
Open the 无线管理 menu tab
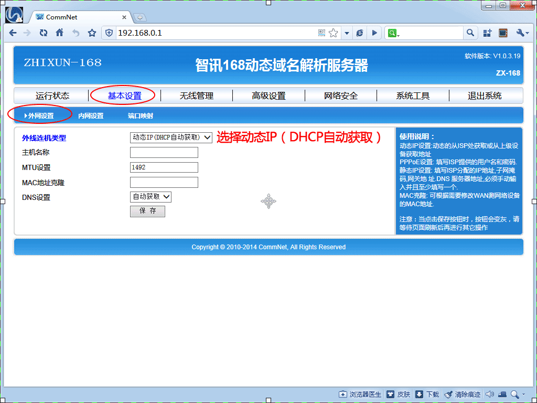pos(197,96)
